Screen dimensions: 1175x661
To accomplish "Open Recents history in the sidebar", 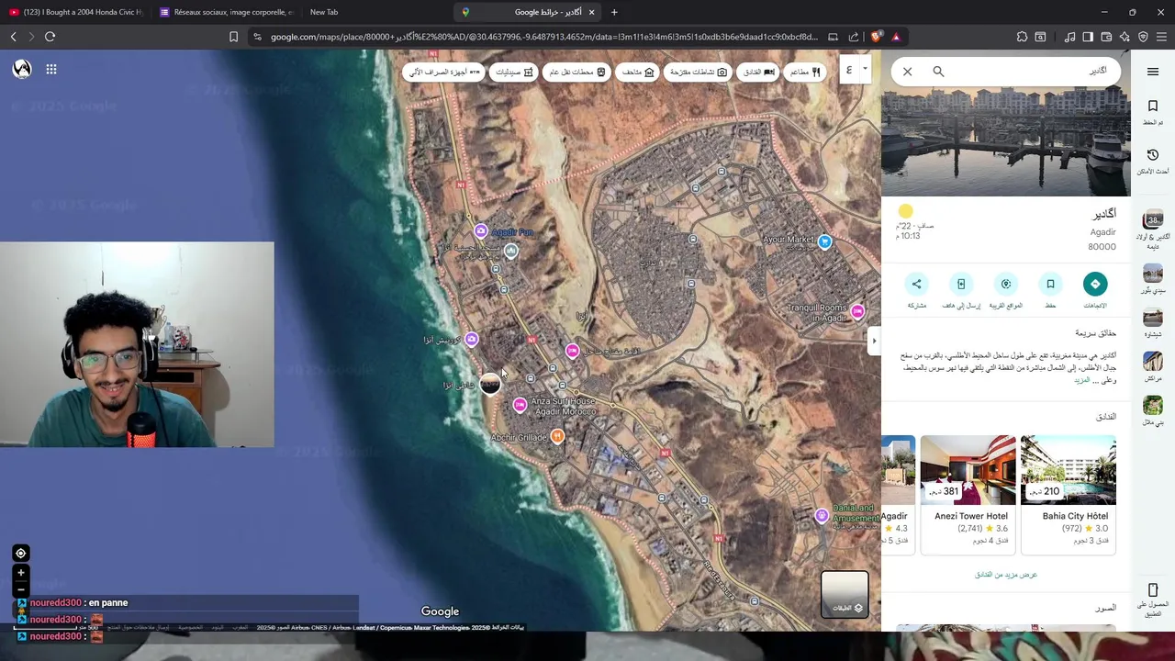I will (1153, 161).
